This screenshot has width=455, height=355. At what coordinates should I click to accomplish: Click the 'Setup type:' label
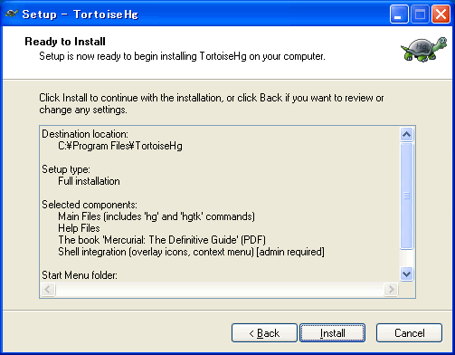(x=66, y=169)
